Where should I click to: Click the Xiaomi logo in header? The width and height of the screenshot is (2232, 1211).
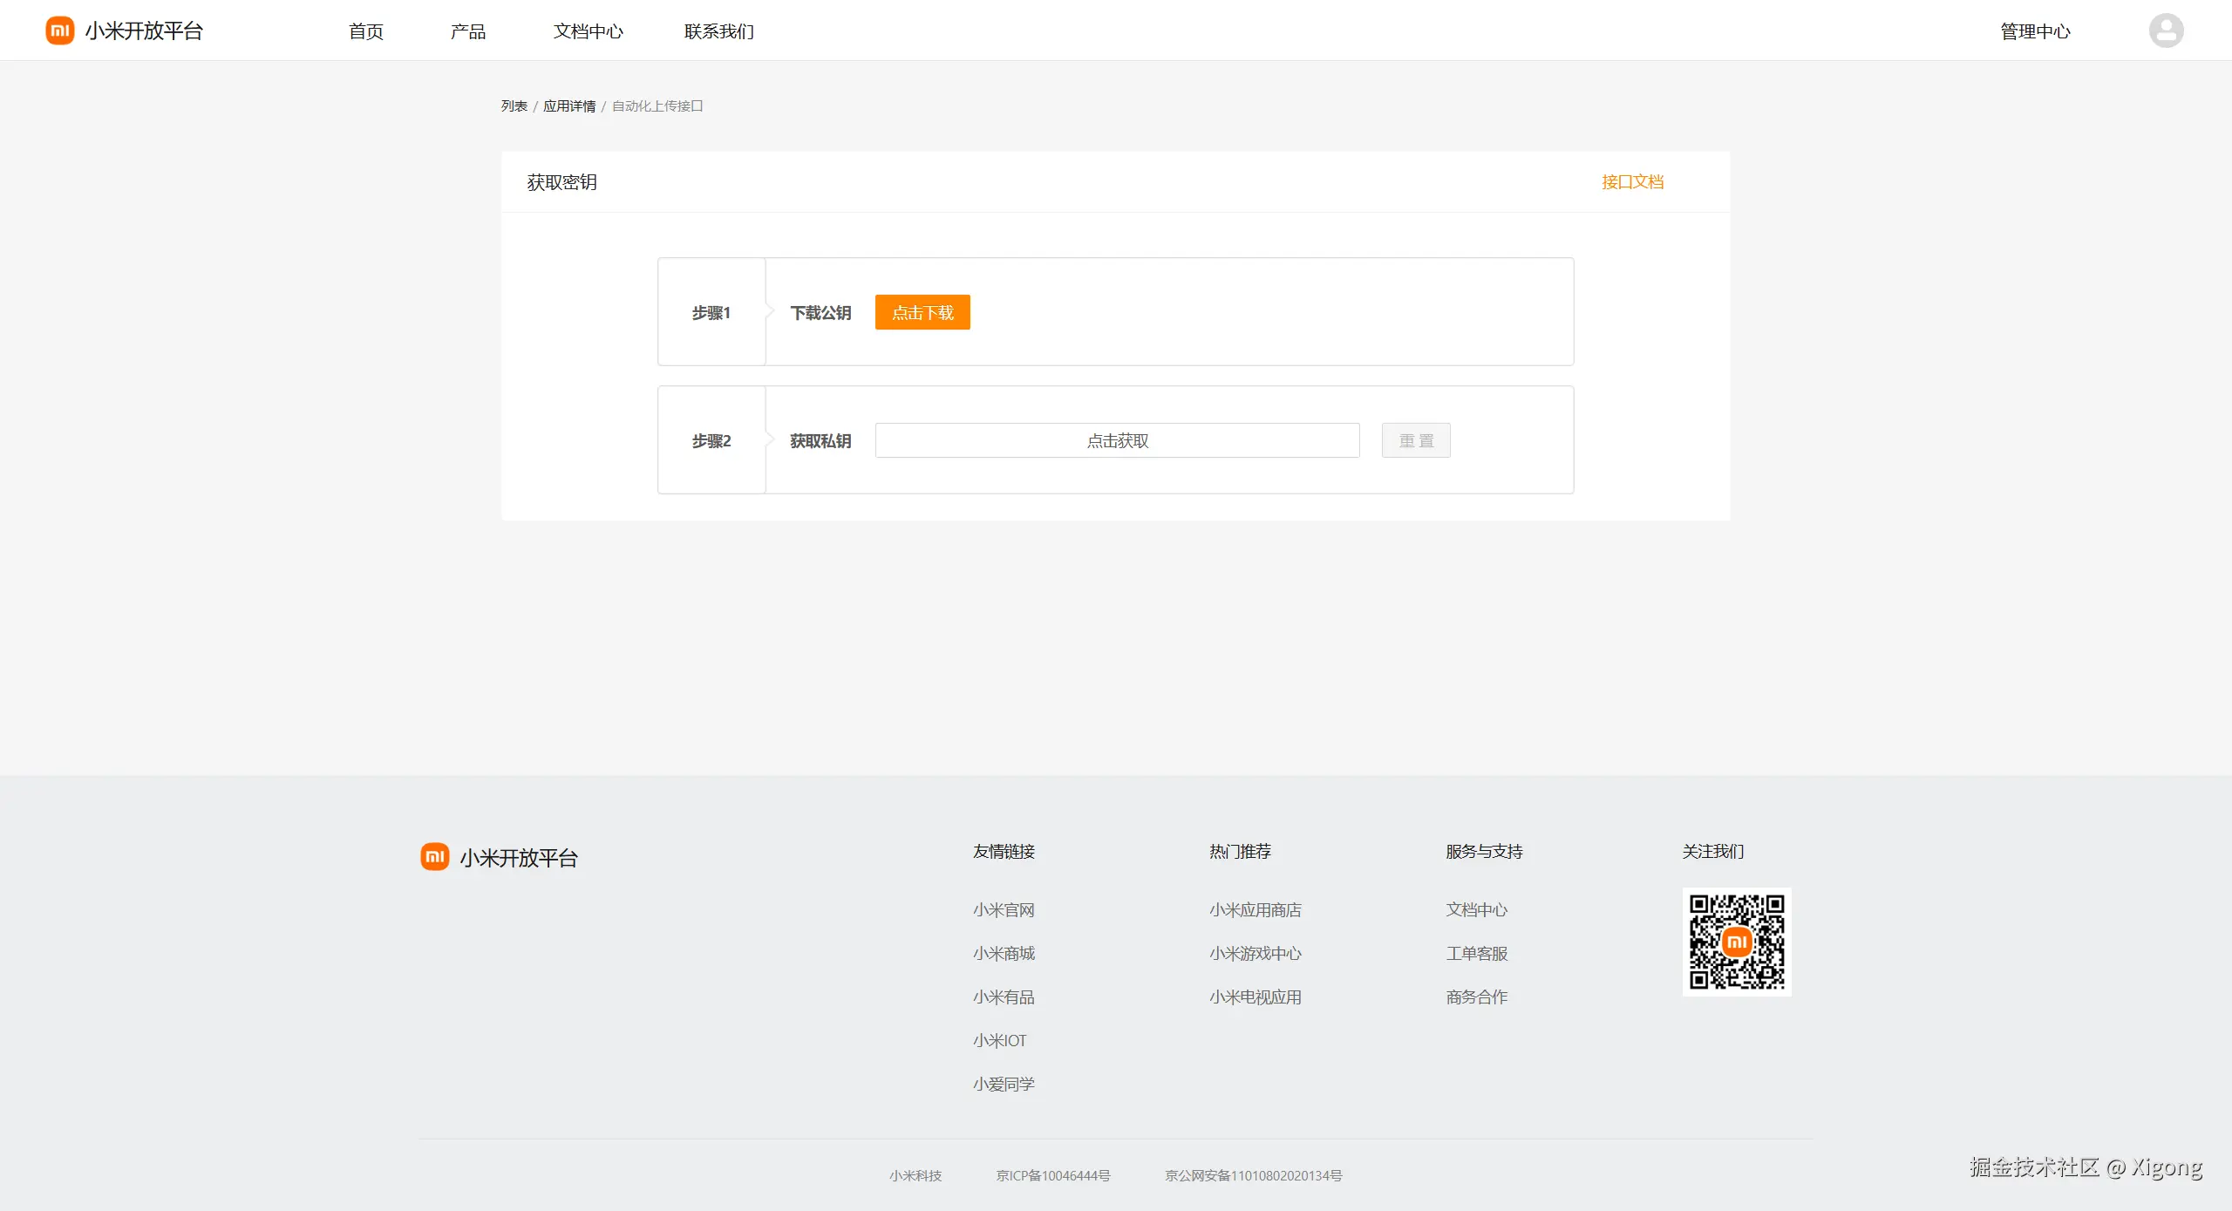click(59, 31)
